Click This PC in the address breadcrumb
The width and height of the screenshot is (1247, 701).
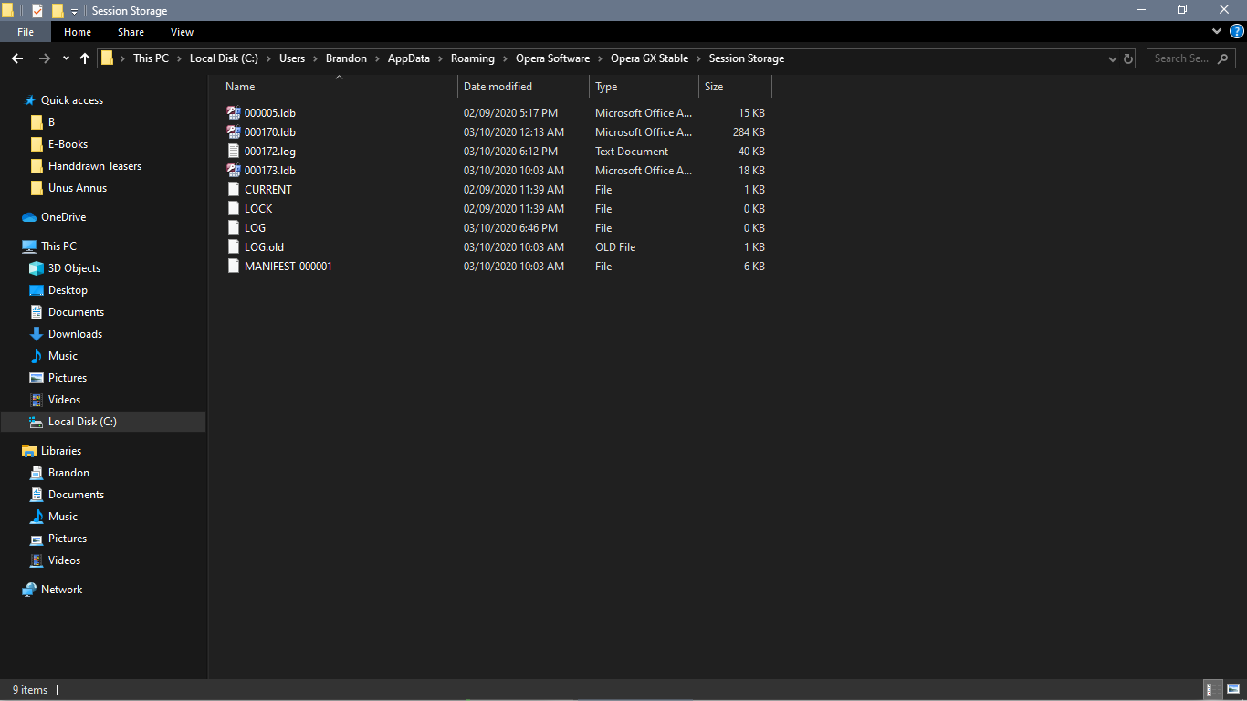pyautogui.click(x=151, y=58)
